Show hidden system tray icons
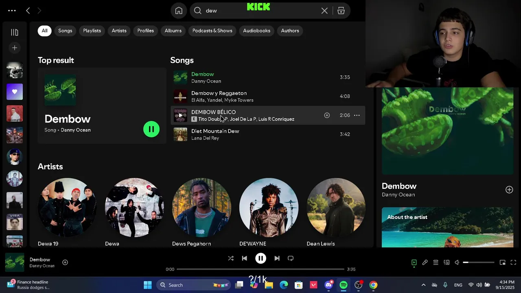 click(423, 285)
